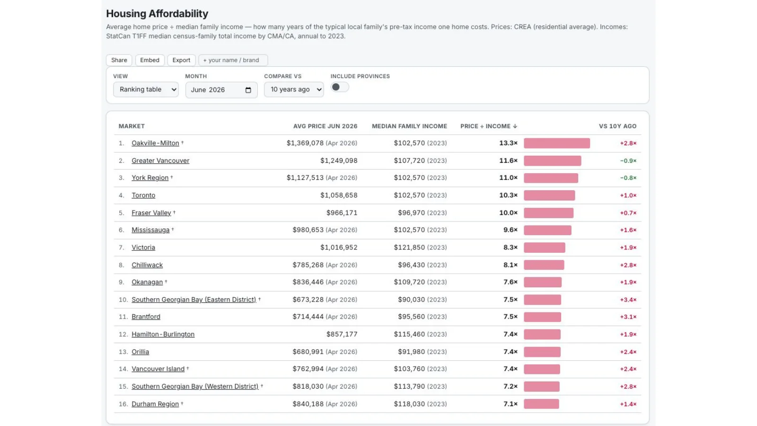The width and height of the screenshot is (757, 426).
Task: Click the Median Family Income header
Action: [x=409, y=126]
